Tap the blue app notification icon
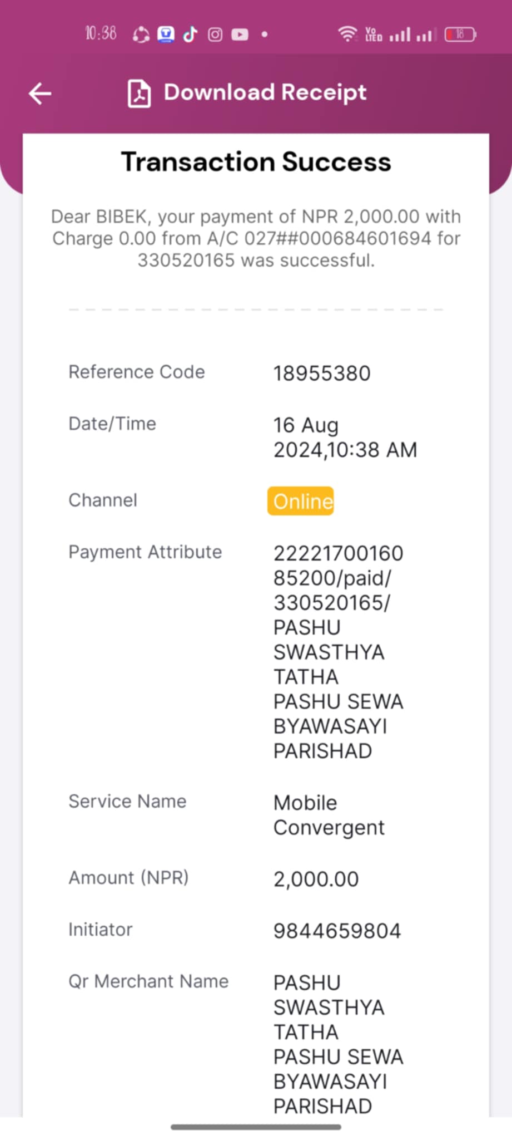The image size is (512, 1140). tap(166, 35)
